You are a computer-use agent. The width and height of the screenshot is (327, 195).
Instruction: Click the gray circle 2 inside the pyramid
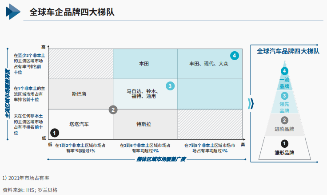(x=284, y=120)
